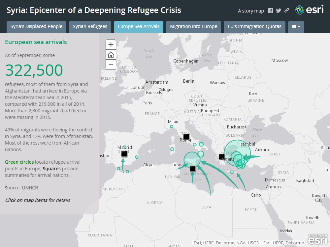
Task: Zoom in on the map
Action: pos(111,44)
